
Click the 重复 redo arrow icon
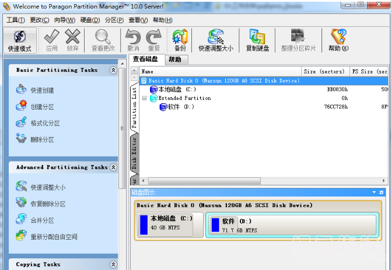(x=154, y=36)
